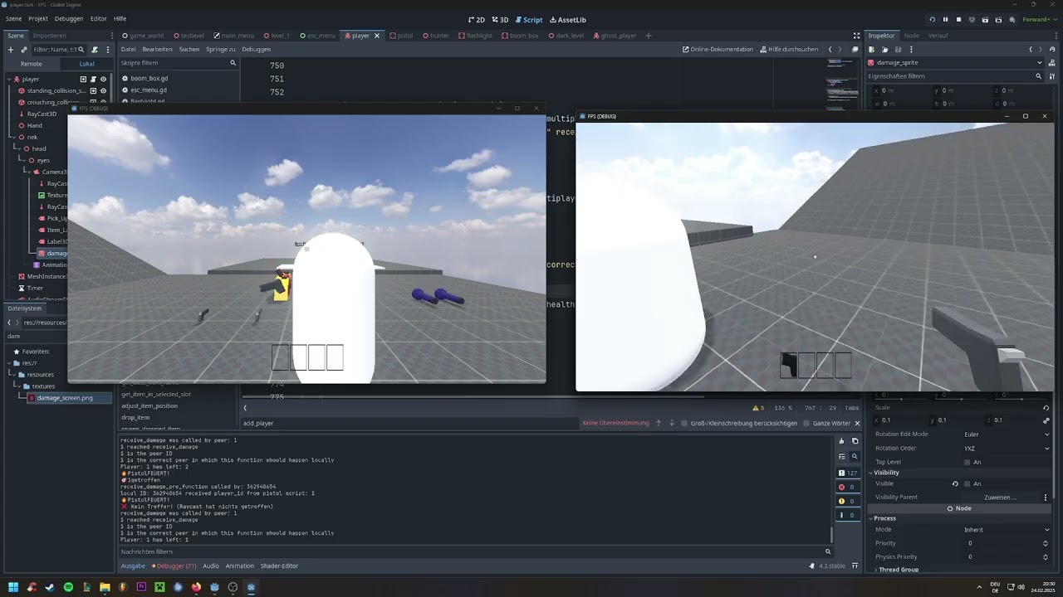Open the Rotation Edit Mode dropdown

pos(1006,434)
